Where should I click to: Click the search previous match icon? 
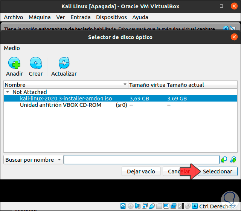pyautogui.click(x=224, y=159)
